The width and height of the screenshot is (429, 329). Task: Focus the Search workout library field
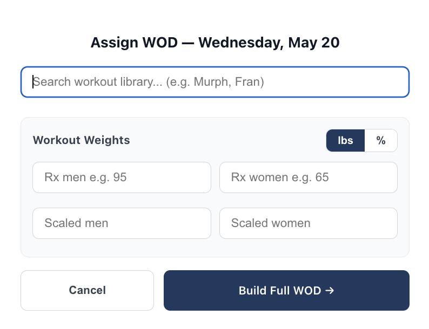coord(215,82)
